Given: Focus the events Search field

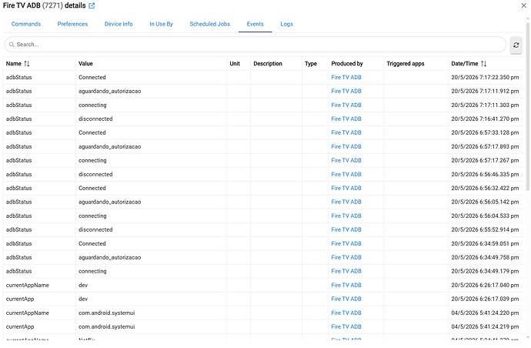Looking at the screenshot, I should point(255,45).
